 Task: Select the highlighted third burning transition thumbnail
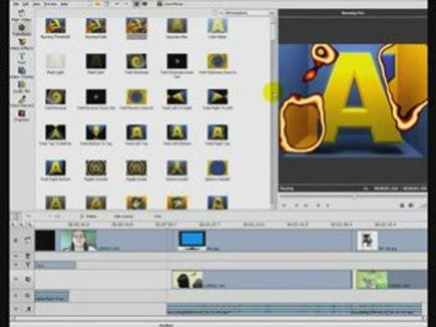[136, 25]
